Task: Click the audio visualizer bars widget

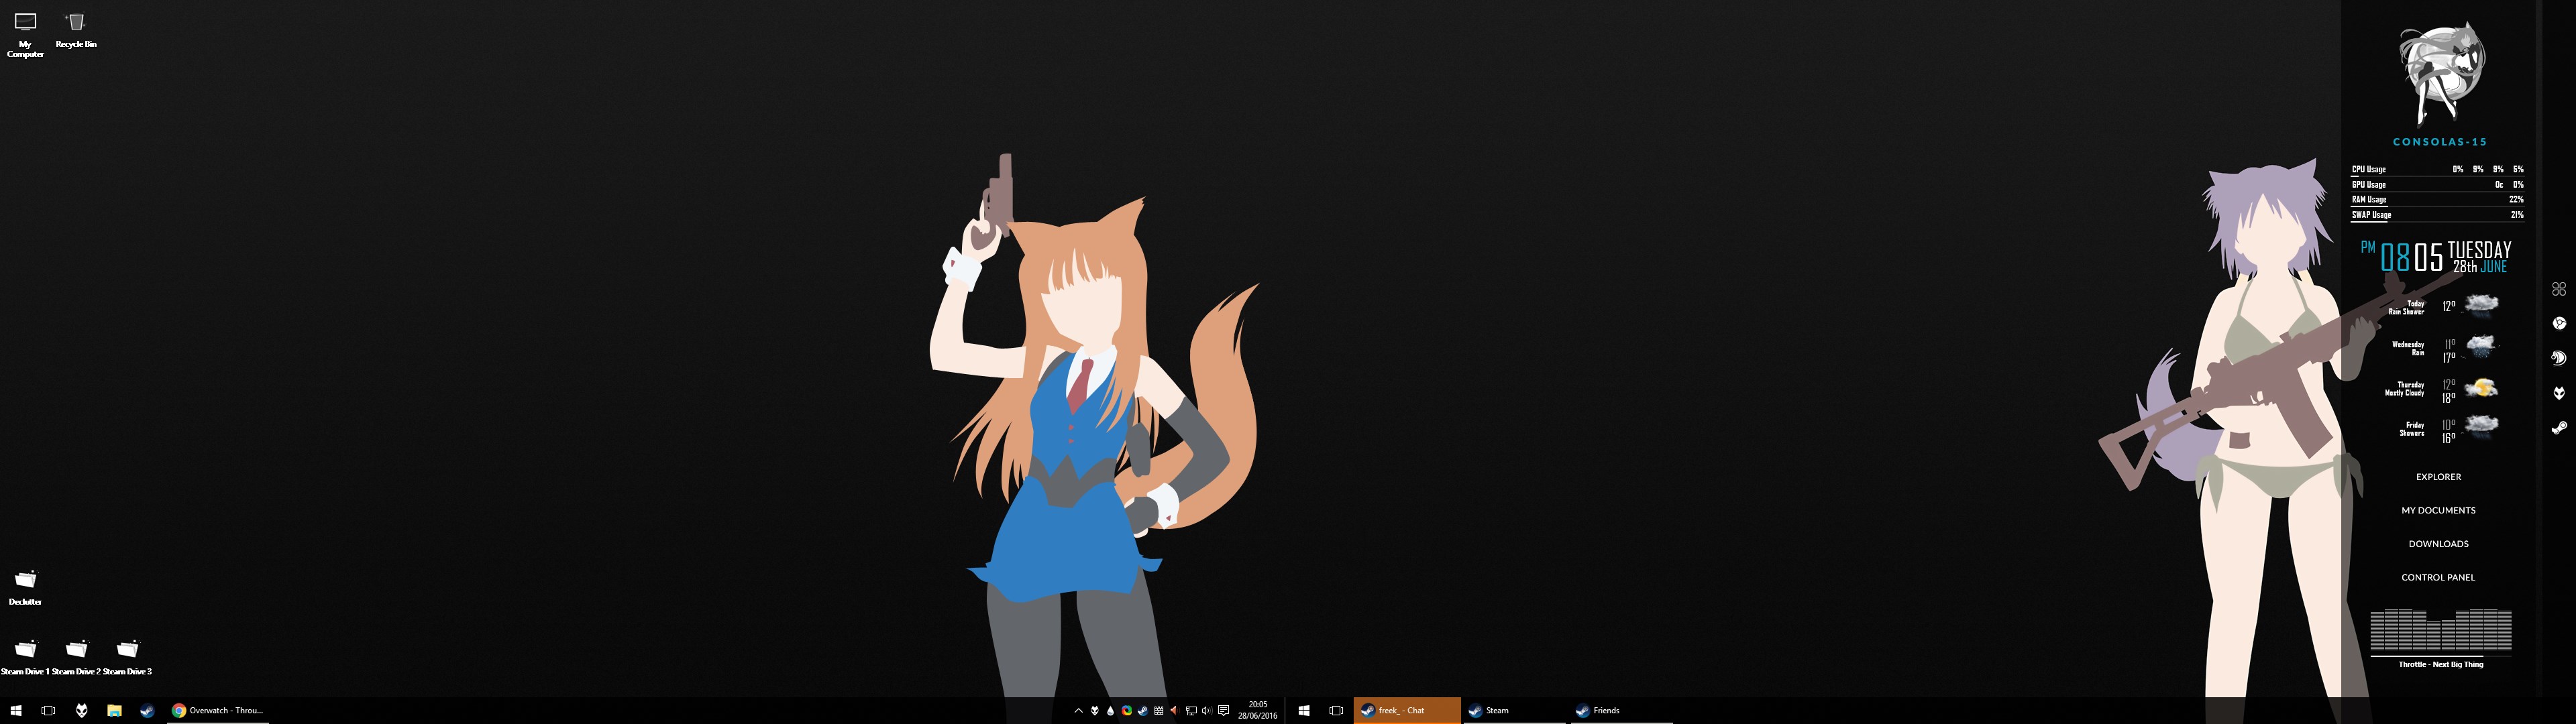Action: pos(2440,629)
